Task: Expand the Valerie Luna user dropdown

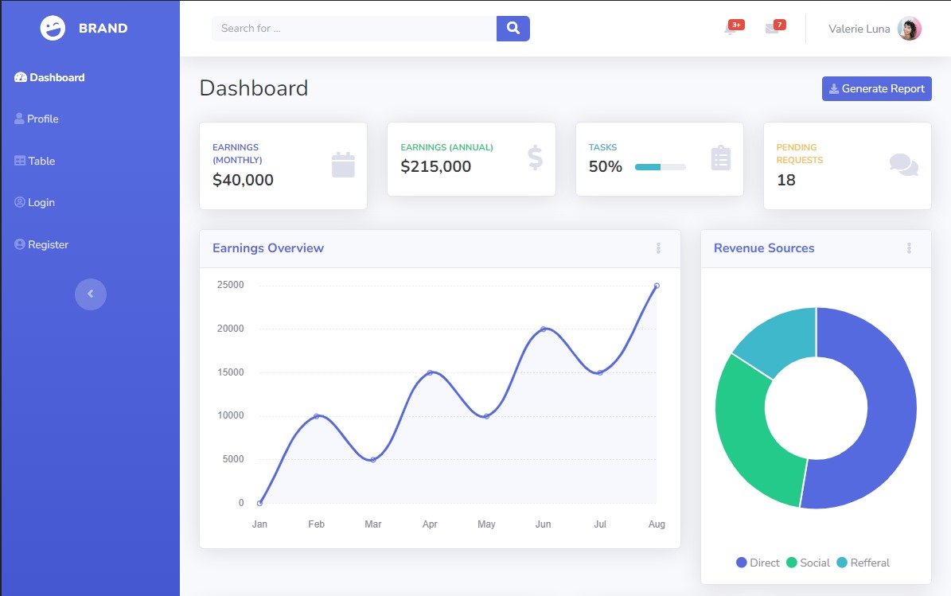Action: point(874,29)
